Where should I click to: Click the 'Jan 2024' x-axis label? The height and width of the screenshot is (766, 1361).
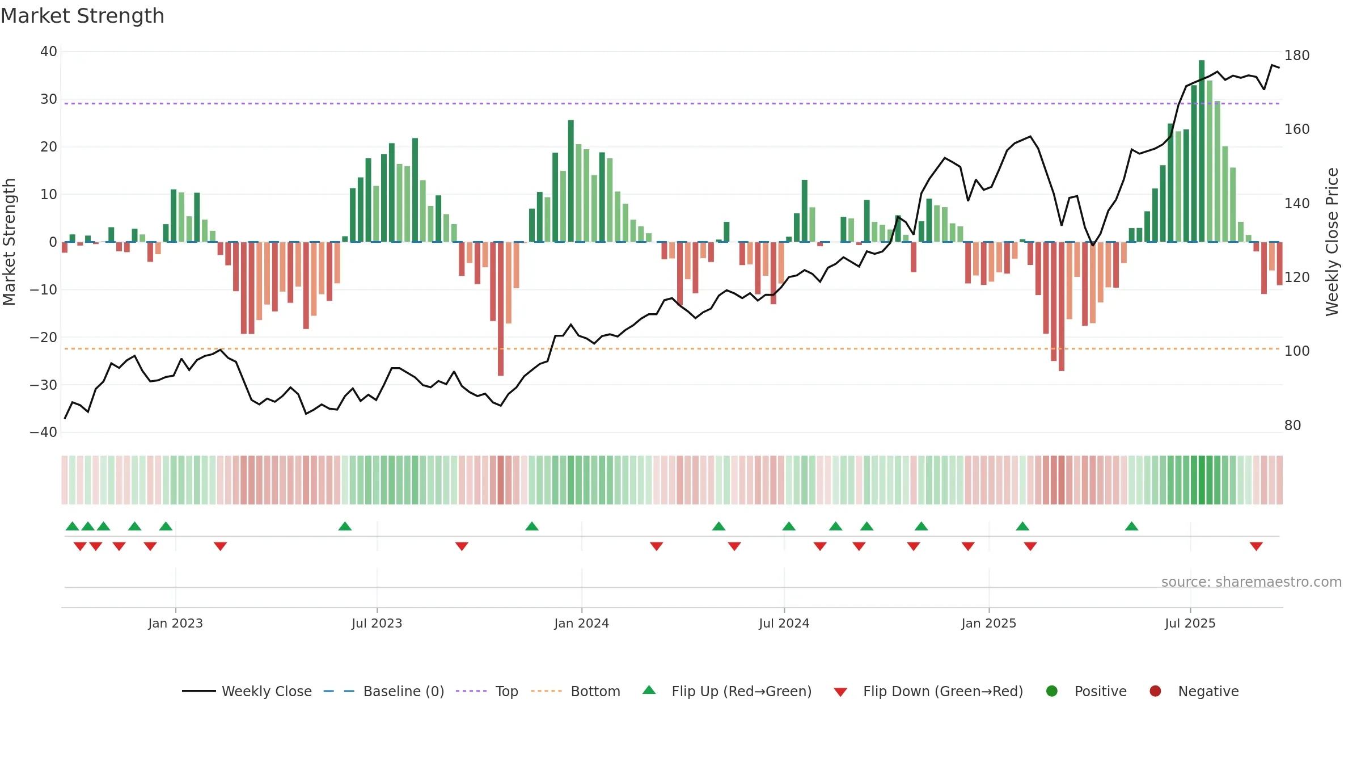coord(581,623)
